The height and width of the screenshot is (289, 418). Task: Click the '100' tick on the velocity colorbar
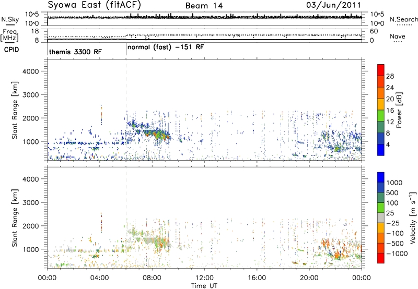(392, 203)
